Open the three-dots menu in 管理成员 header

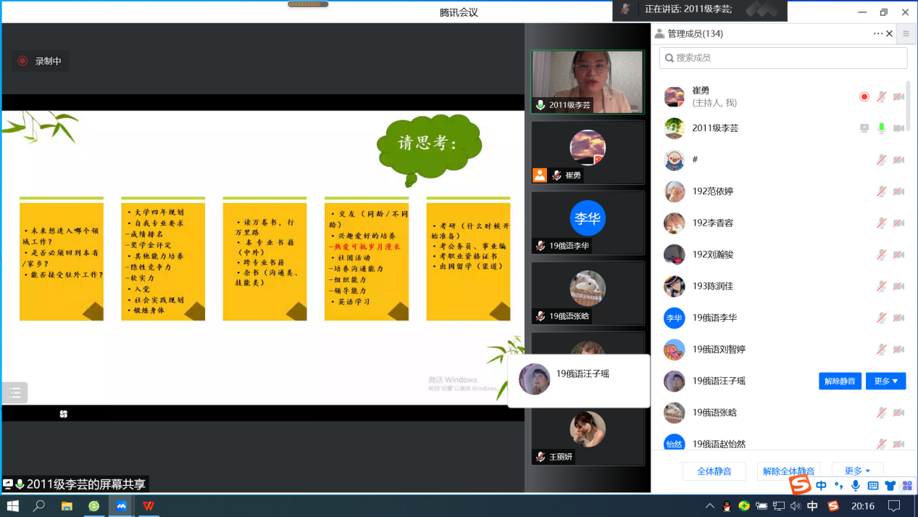(877, 34)
